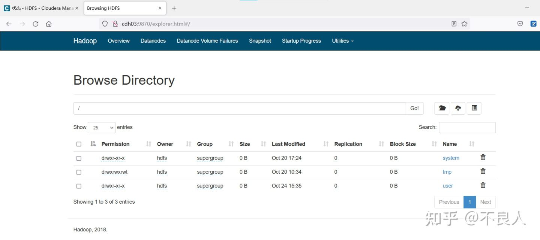Click the upload files cloud icon
This screenshot has height=240, width=540.
(458, 108)
